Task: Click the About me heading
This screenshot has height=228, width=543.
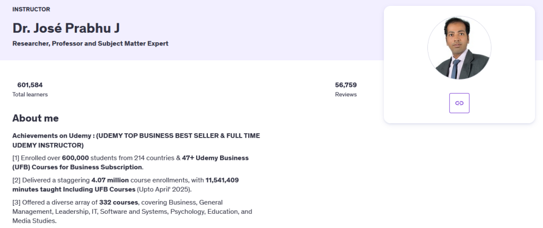Action: (x=36, y=118)
